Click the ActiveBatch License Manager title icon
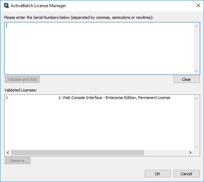204x182 pixels. coord(6,6)
